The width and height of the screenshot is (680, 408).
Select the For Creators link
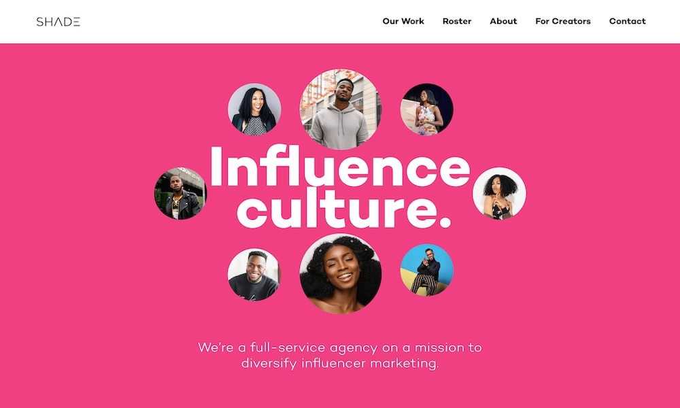pyautogui.click(x=563, y=21)
